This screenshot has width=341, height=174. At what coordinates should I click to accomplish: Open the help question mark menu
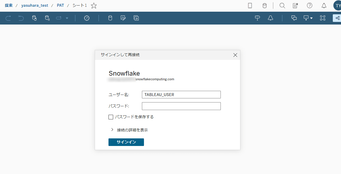309,6
